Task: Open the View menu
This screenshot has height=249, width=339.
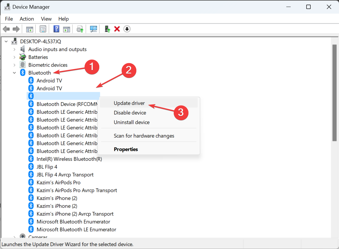Action: click(46, 19)
